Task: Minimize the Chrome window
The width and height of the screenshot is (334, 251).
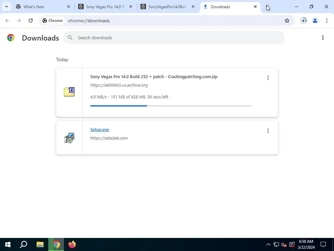Action: pos(296,7)
